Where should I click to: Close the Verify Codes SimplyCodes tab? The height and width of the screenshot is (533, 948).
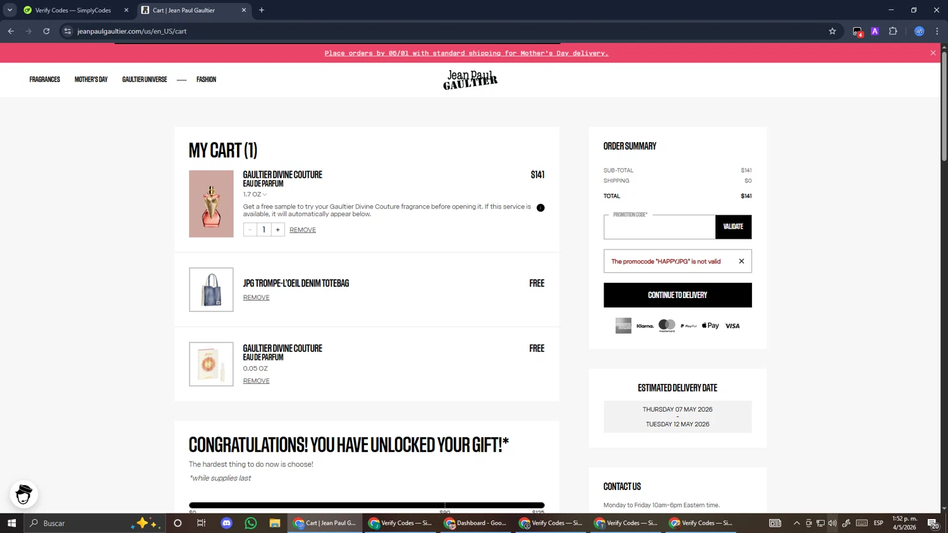[126, 10]
